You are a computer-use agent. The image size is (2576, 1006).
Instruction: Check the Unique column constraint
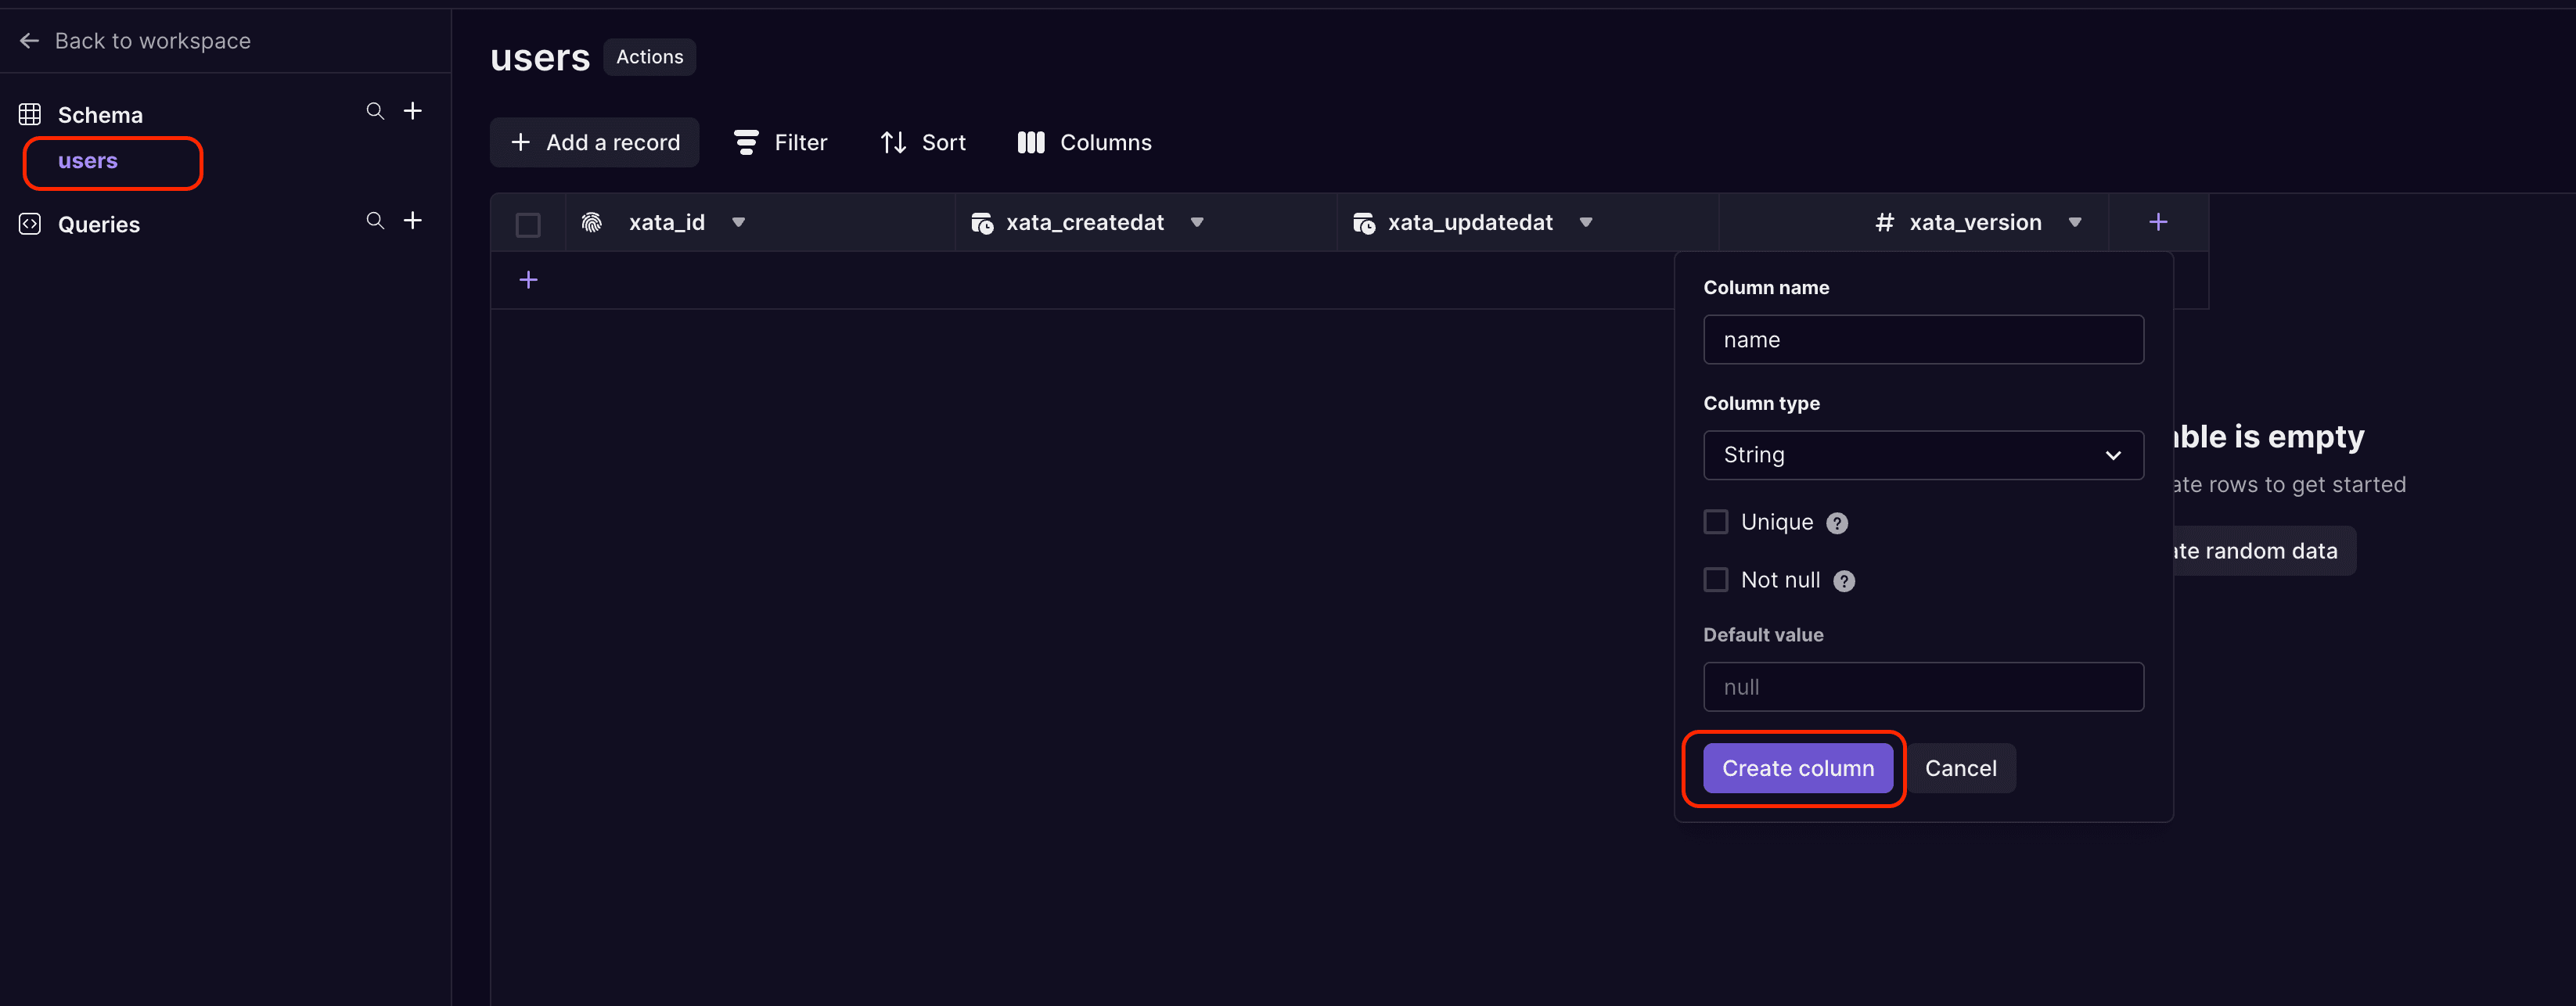(x=1715, y=522)
